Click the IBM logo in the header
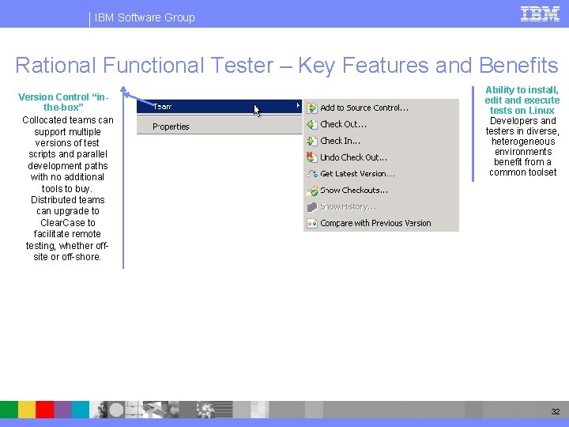569x427 pixels. pyautogui.click(x=540, y=14)
